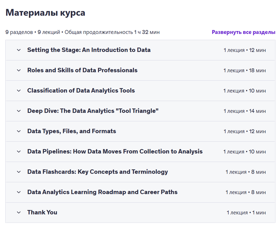Open chevron for 'Data Types, Files, and Formats'

(x=19, y=131)
